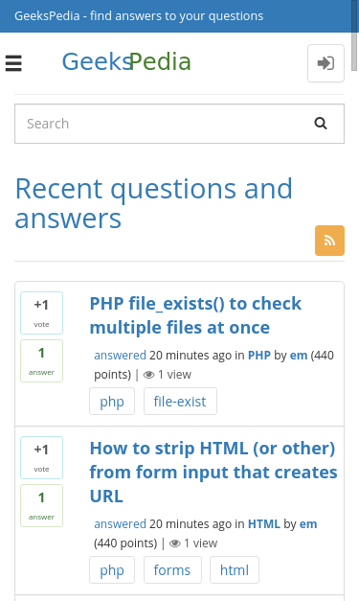Click '20 minutes ago' on PHP file_exists question
The width and height of the screenshot is (359, 601).
click(x=191, y=356)
